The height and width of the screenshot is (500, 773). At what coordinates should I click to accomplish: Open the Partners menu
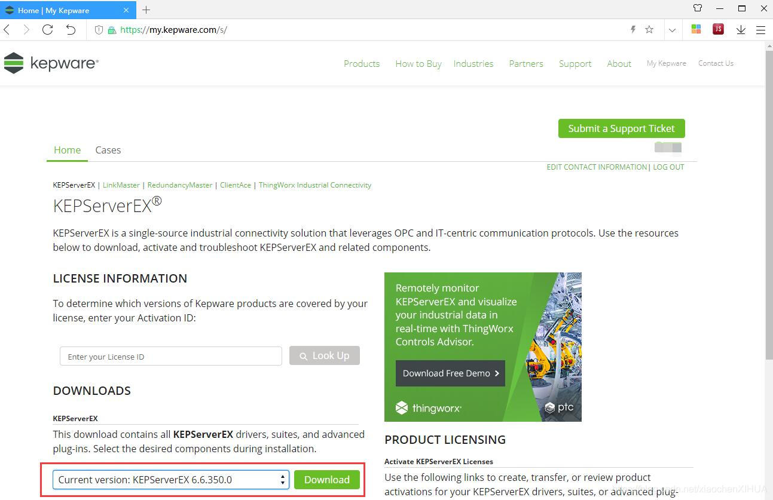pos(526,63)
